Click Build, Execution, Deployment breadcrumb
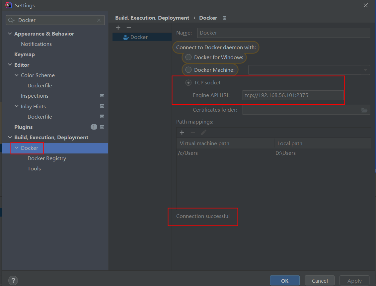376x286 pixels. coord(152,18)
